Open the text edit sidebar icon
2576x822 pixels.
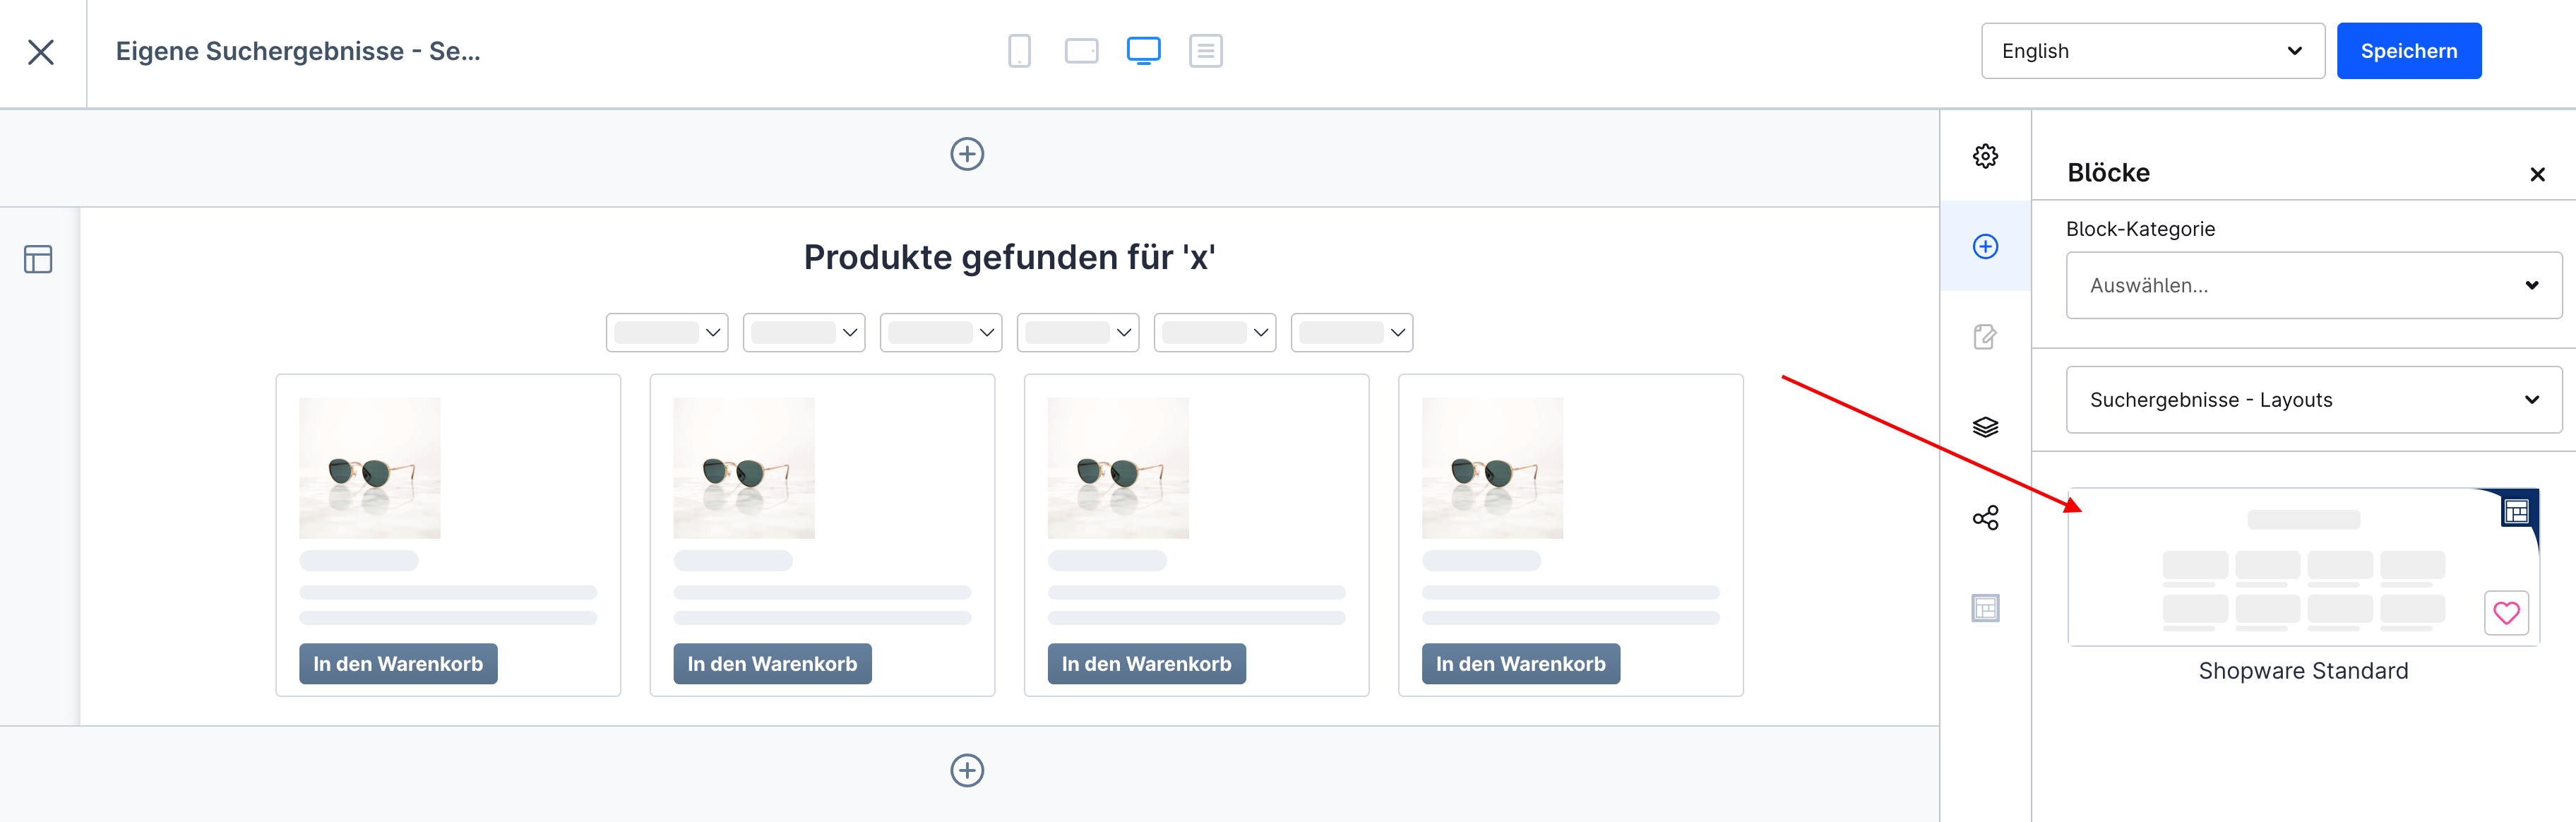pyautogui.click(x=1985, y=337)
